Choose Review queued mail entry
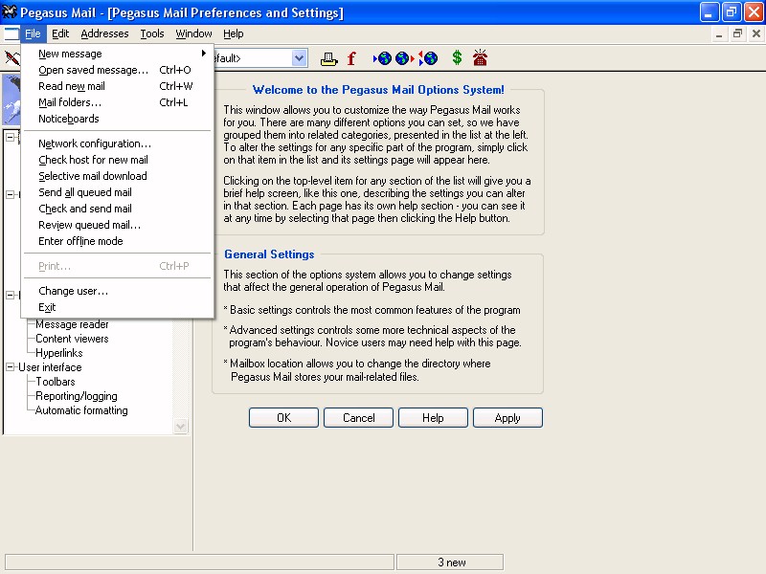 (117, 225)
